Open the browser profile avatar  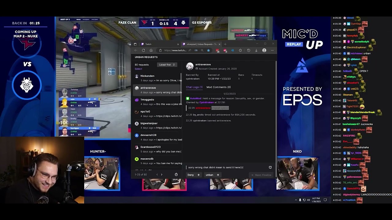click(x=264, y=50)
